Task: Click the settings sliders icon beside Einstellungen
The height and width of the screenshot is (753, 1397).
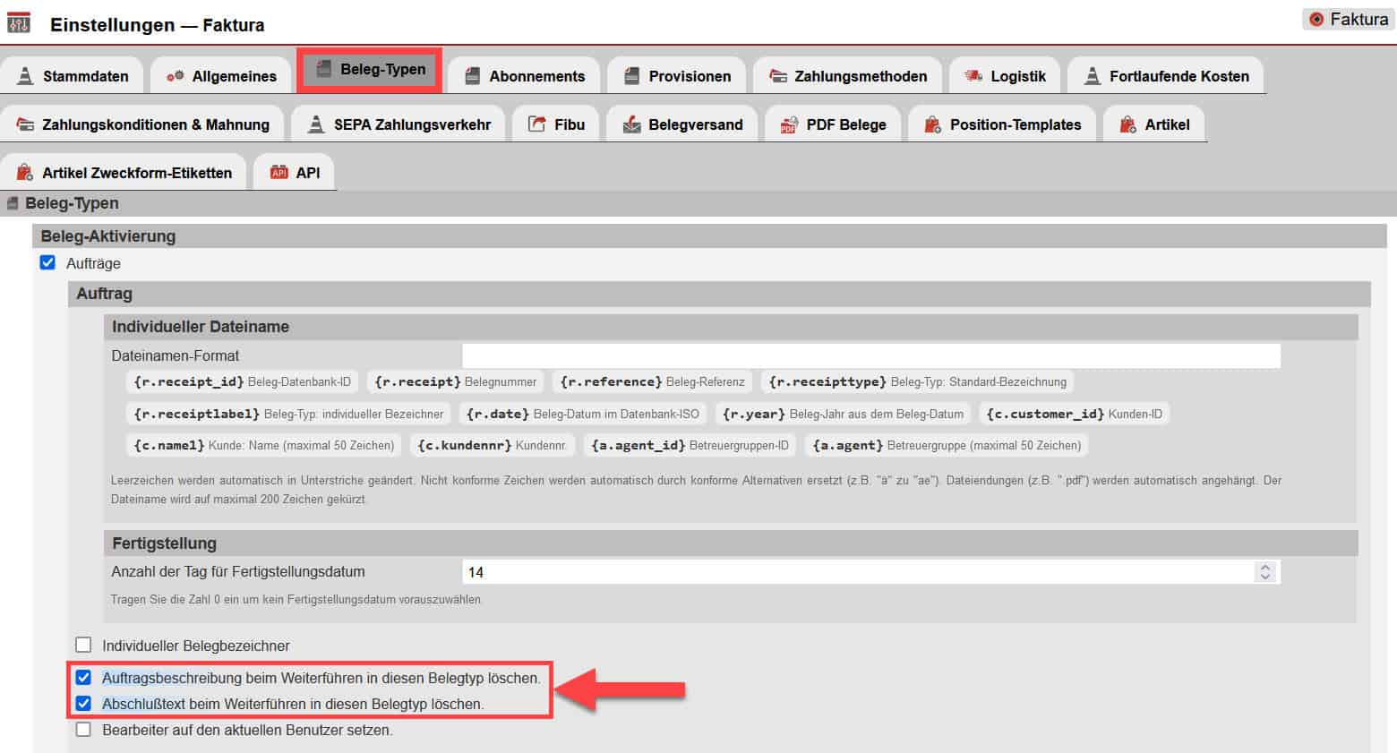Action: [18, 23]
